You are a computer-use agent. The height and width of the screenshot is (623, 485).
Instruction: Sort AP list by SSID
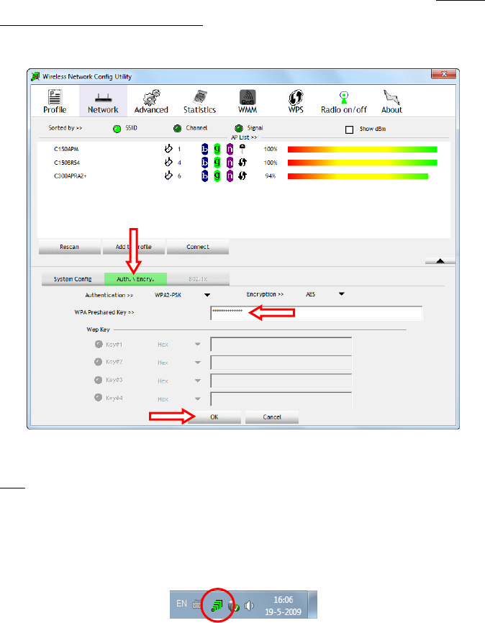(x=117, y=129)
